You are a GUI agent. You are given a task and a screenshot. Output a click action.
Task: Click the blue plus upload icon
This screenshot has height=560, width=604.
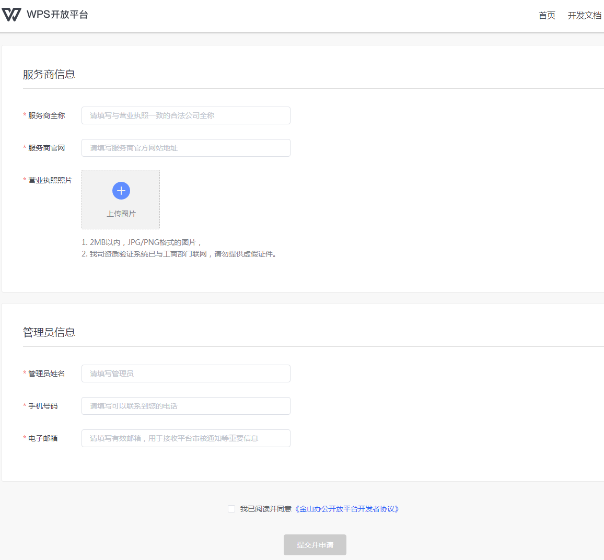point(121,191)
